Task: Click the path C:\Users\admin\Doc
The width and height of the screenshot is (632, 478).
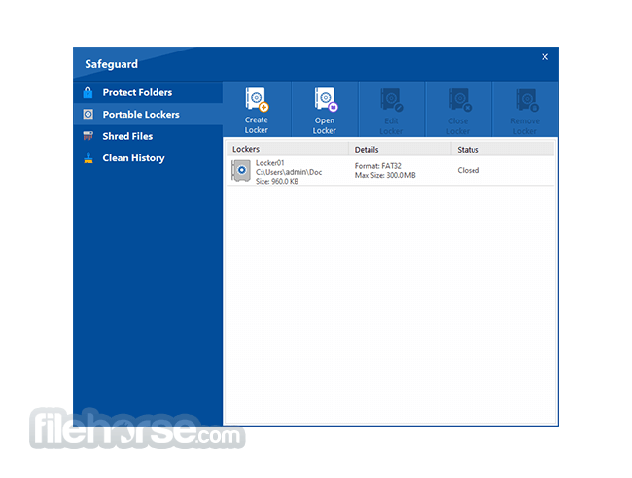Action: pos(289,172)
